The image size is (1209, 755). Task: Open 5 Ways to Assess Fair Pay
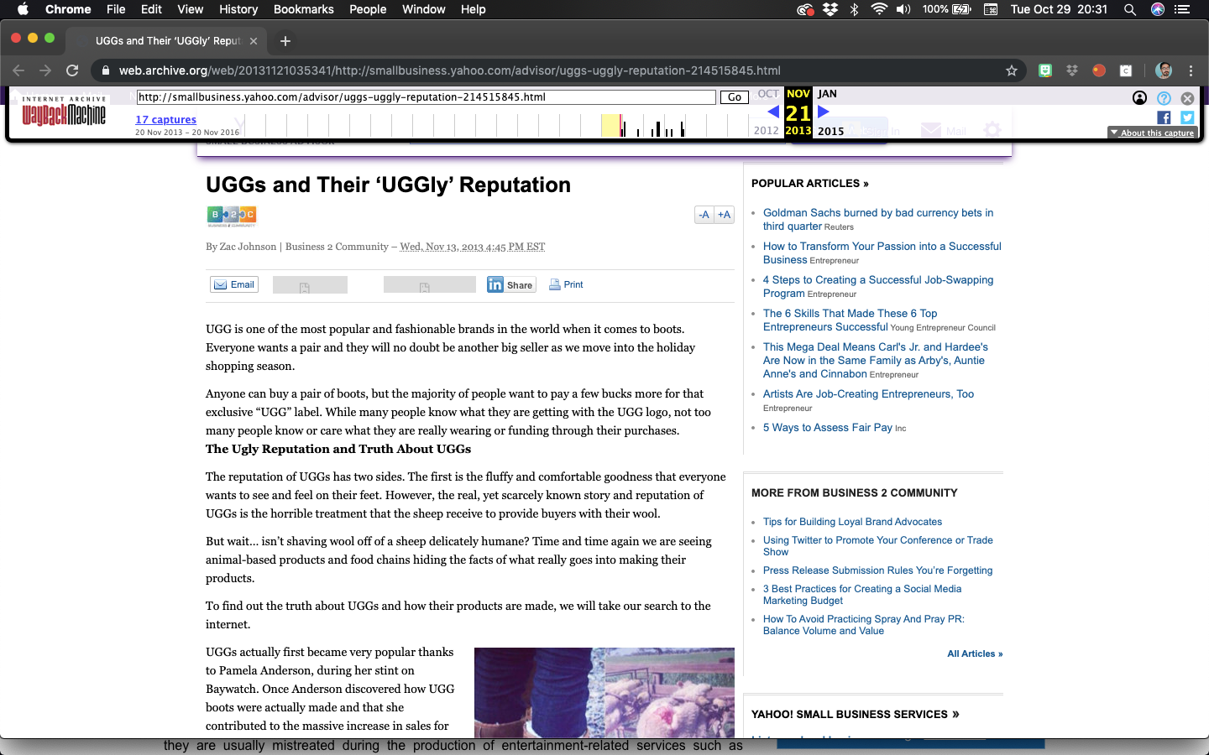pyautogui.click(x=828, y=428)
